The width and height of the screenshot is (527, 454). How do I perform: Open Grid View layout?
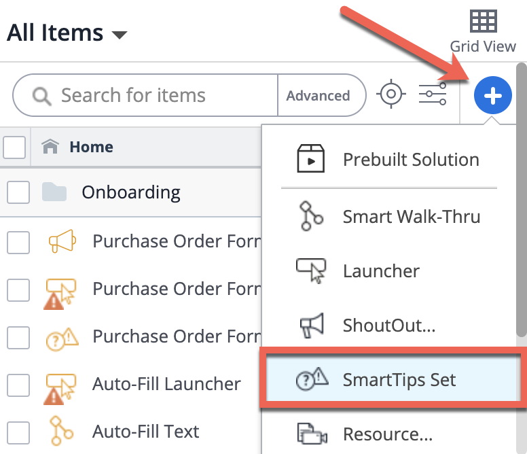pyautogui.click(x=483, y=31)
